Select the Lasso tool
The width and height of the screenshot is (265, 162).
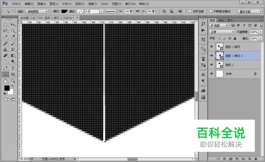(5, 31)
